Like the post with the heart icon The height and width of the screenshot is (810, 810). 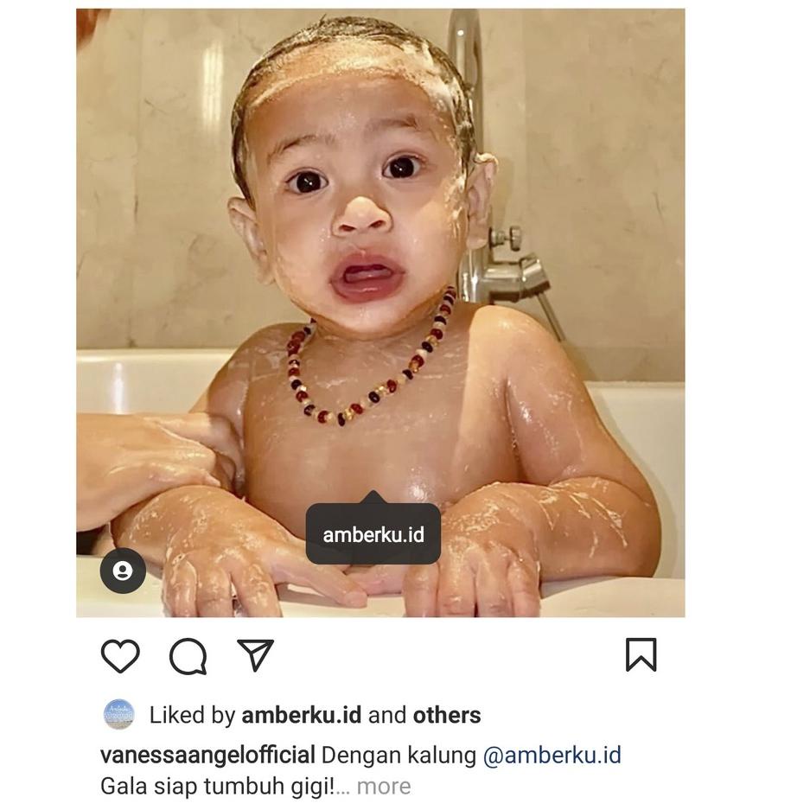(120, 655)
